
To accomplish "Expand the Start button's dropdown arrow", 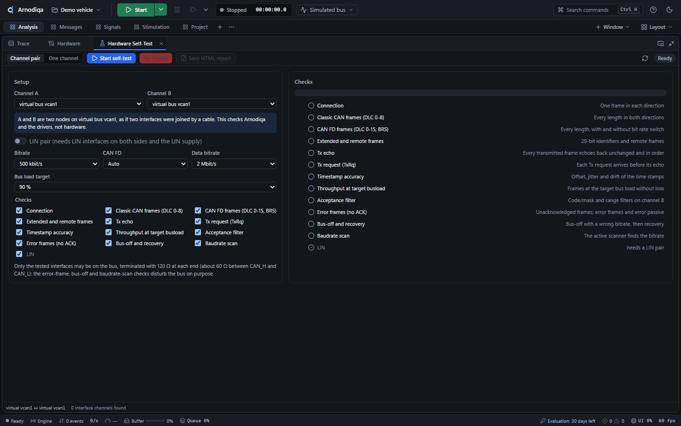I will point(161,10).
